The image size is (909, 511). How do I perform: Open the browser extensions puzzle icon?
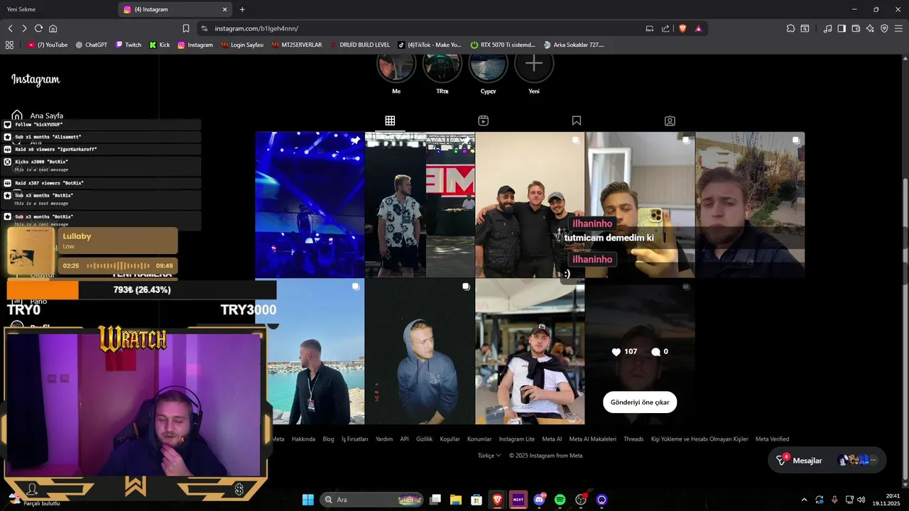tap(790, 28)
